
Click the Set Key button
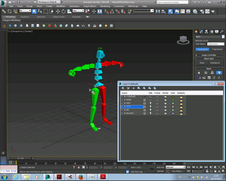(x=160, y=171)
